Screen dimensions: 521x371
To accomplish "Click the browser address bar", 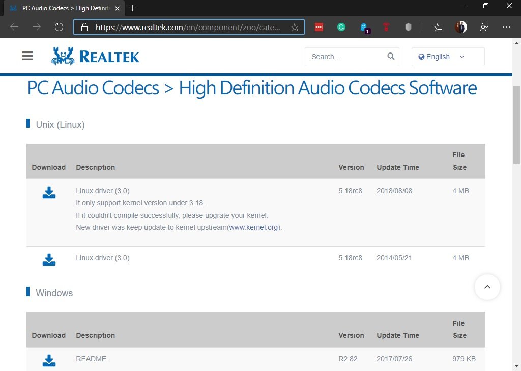I will [x=189, y=28].
